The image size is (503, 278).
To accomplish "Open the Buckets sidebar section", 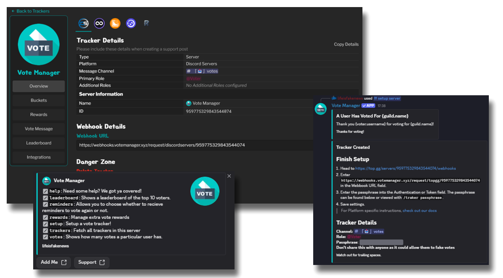I will [39, 100].
